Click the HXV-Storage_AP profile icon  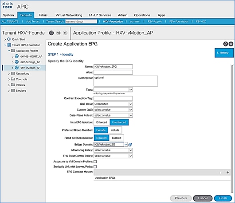[x=17, y=62]
